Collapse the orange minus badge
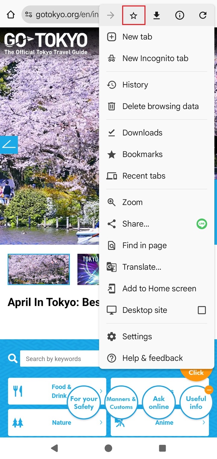Screen dimensions: 217x459 [209, 390]
